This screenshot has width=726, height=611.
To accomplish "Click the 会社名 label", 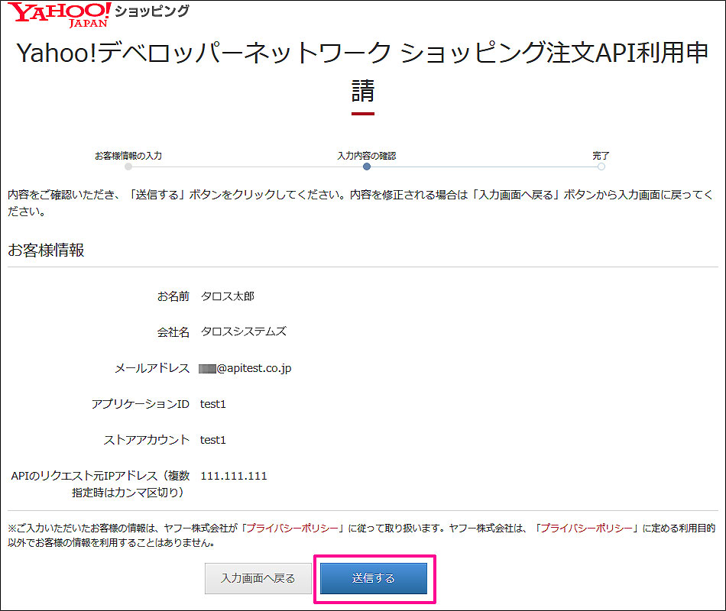I will 173,332.
